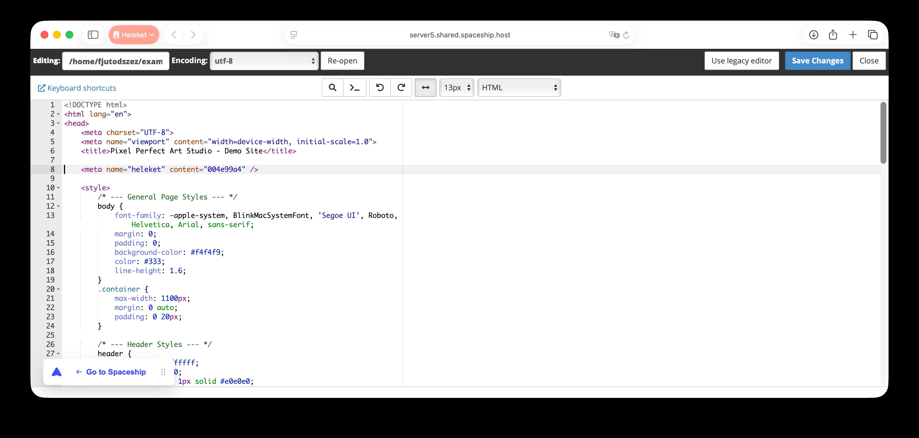This screenshot has height=438, width=919.
Task: Click the editor vertical scrollbar thumb
Action: (883, 133)
